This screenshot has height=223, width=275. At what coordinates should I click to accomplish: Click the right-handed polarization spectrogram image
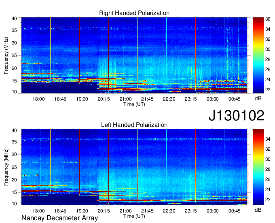(134, 55)
